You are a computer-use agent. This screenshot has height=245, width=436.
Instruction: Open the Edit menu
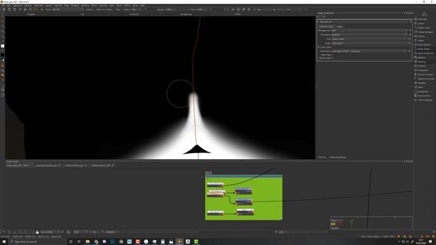(x=9, y=5)
